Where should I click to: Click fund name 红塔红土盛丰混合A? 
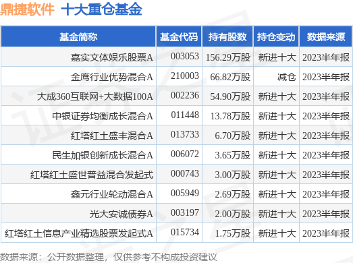point(112,136)
